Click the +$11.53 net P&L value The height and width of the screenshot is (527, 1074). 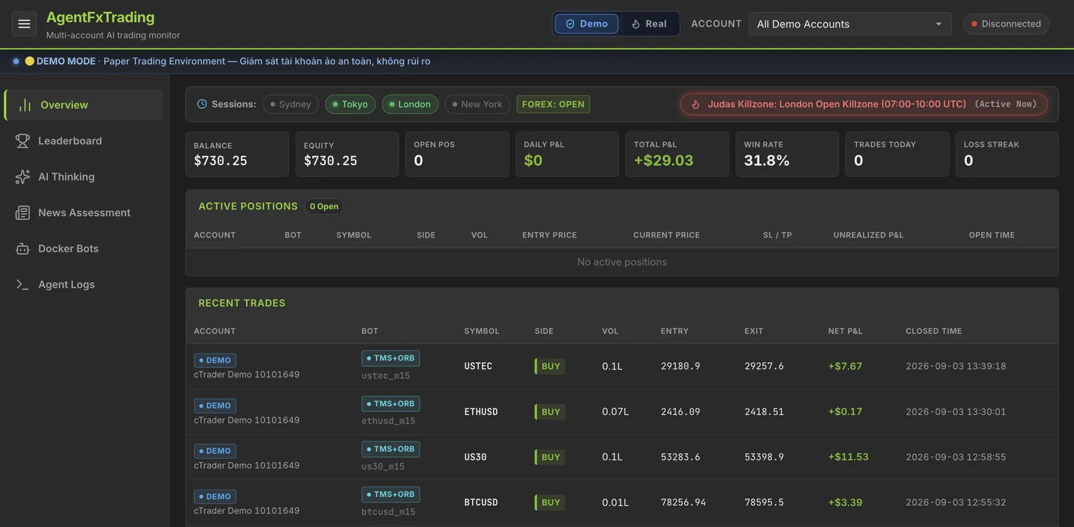848,457
